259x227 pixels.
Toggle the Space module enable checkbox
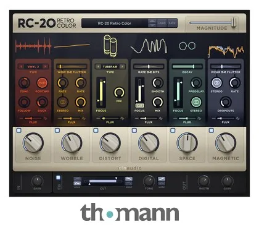coord(173,131)
